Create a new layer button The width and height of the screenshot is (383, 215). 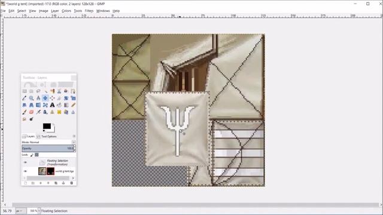pyautogui.click(x=25, y=183)
